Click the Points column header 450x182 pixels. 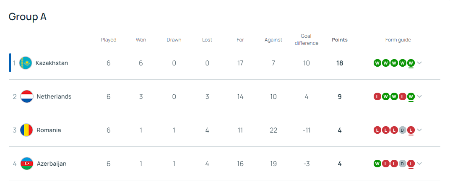339,40
